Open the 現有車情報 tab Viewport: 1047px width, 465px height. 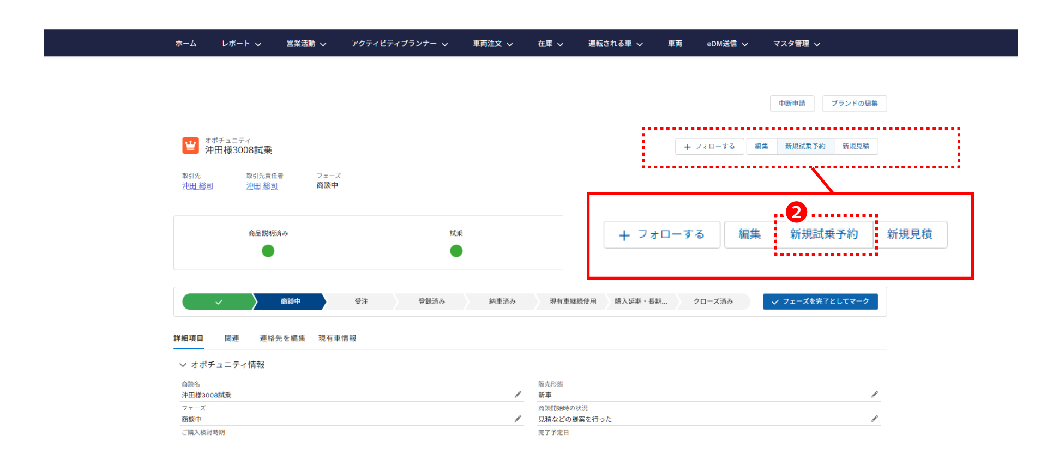[337, 339]
